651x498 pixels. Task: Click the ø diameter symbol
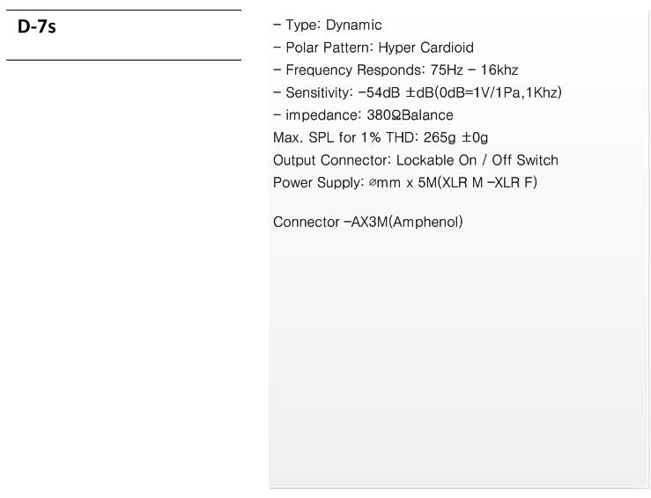372,182
